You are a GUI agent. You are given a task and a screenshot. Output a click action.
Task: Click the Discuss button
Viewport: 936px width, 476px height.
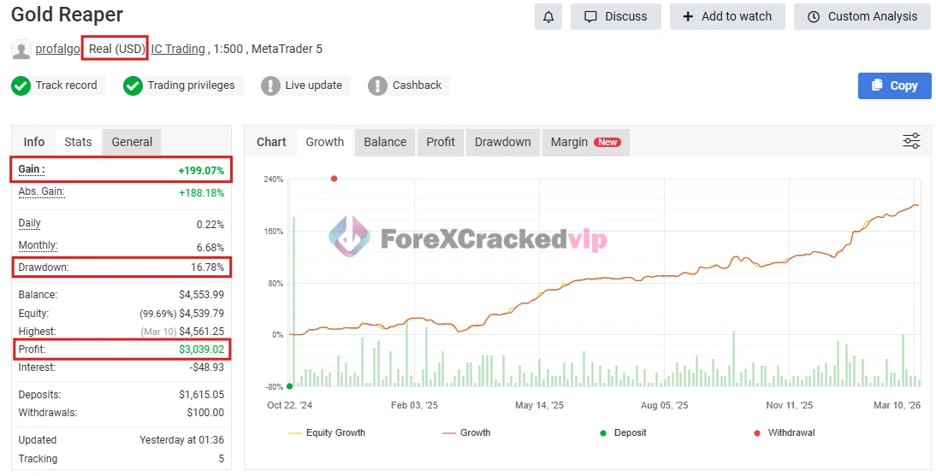615,16
